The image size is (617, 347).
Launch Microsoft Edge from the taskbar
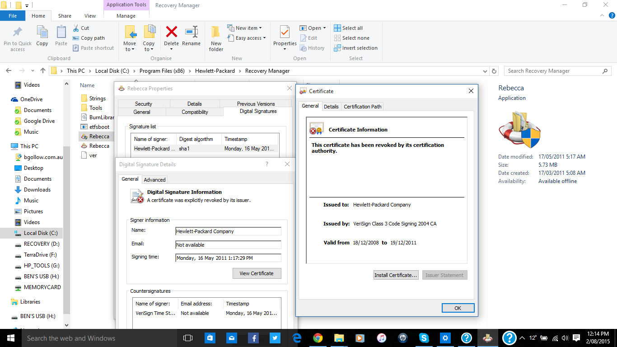tap(296, 338)
